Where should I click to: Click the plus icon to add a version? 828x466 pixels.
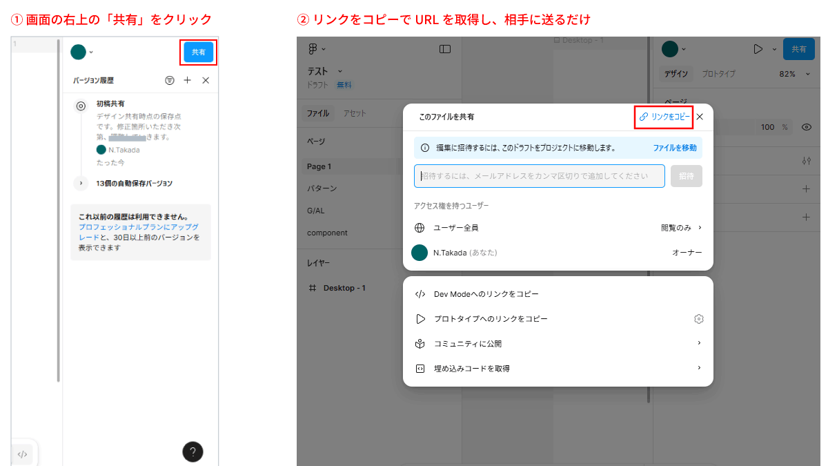pos(188,81)
